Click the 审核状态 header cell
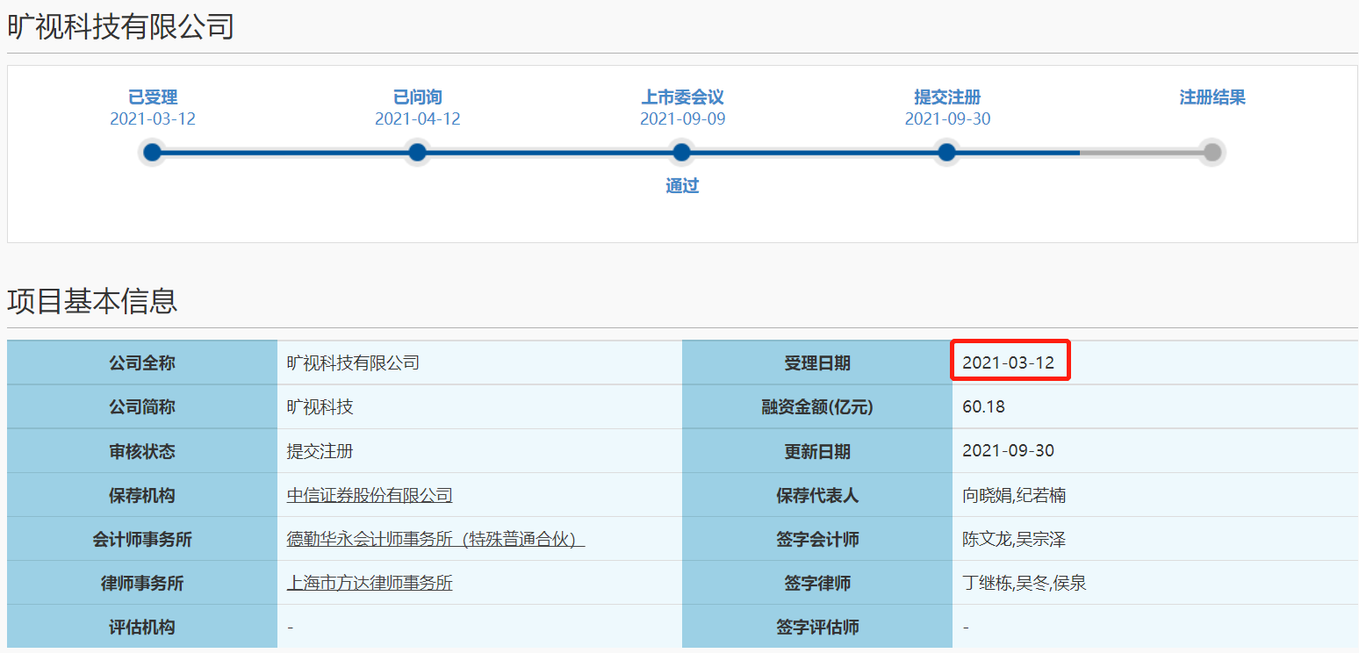 tap(142, 451)
